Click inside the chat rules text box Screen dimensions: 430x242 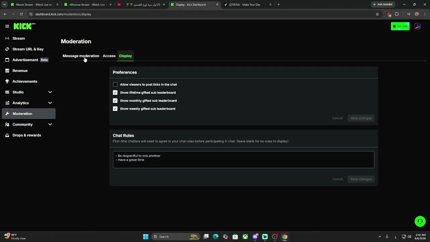(243, 159)
